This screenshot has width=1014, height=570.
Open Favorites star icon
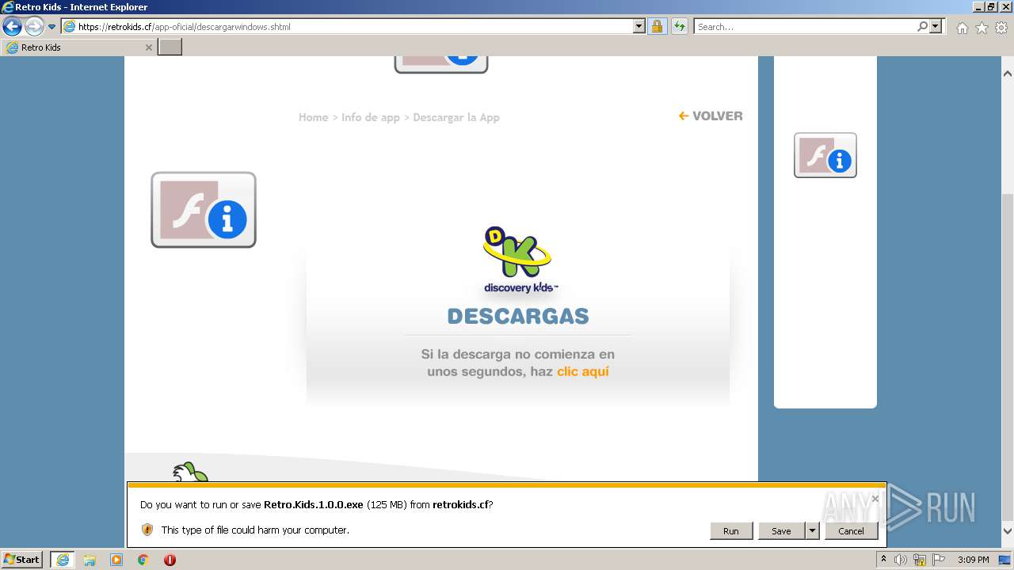pyautogui.click(x=982, y=28)
